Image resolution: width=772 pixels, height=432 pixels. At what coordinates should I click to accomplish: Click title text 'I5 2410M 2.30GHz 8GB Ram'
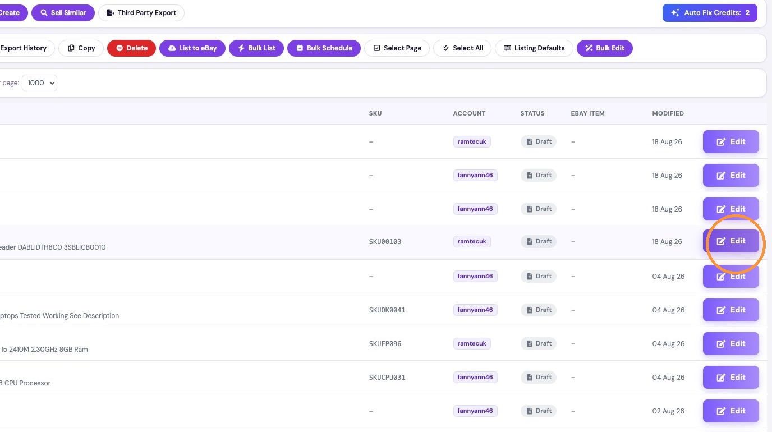point(44,350)
